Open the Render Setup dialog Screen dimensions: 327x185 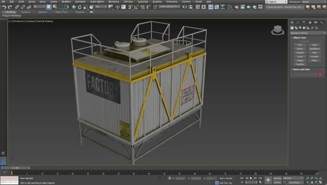coord(236,7)
